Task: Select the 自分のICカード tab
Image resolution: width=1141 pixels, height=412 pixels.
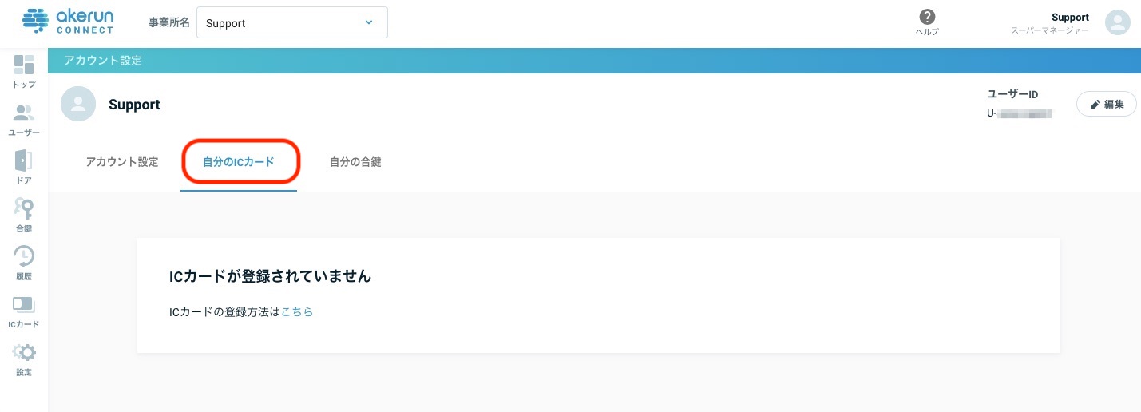Action: click(239, 162)
